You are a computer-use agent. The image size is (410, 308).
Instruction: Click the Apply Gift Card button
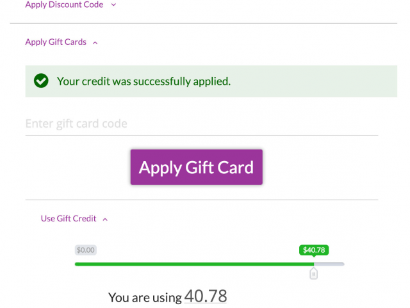197,167
